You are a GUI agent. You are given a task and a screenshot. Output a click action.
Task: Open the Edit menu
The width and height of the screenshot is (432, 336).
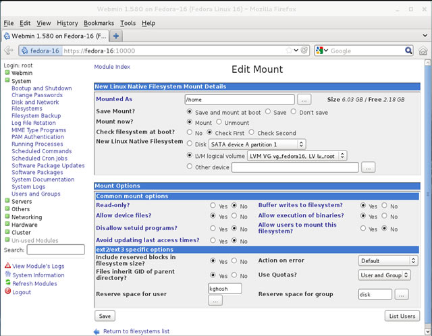tap(25, 23)
